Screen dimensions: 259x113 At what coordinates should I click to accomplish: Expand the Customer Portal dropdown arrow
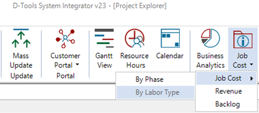77,65
